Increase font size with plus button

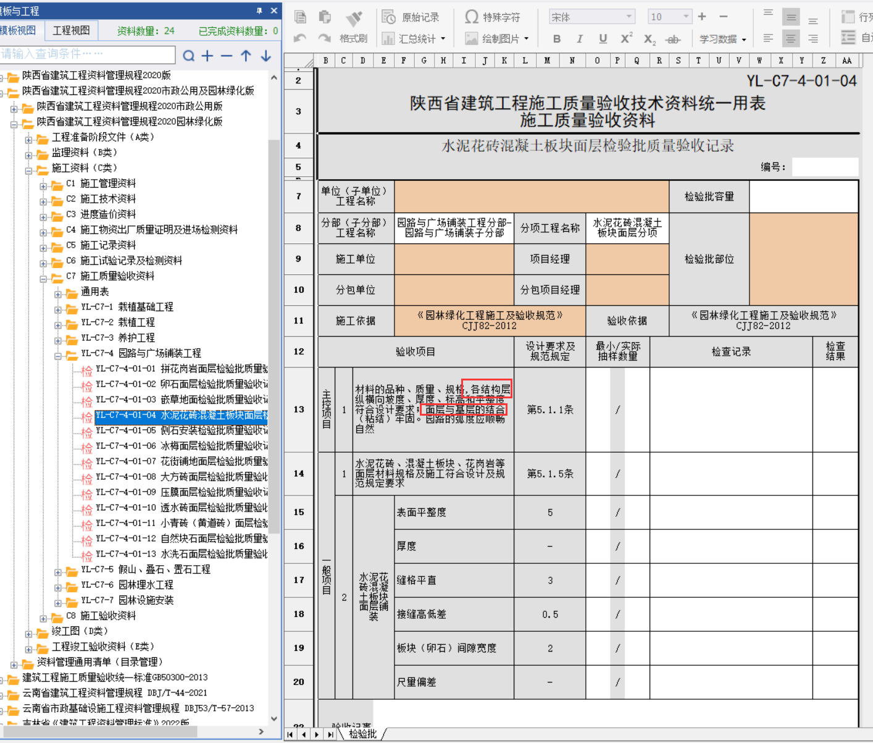tap(702, 17)
